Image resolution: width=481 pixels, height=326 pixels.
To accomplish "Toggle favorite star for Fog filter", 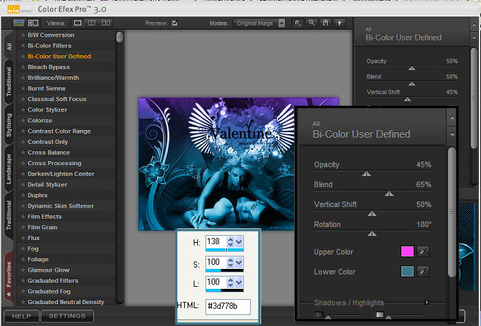I will (23, 249).
